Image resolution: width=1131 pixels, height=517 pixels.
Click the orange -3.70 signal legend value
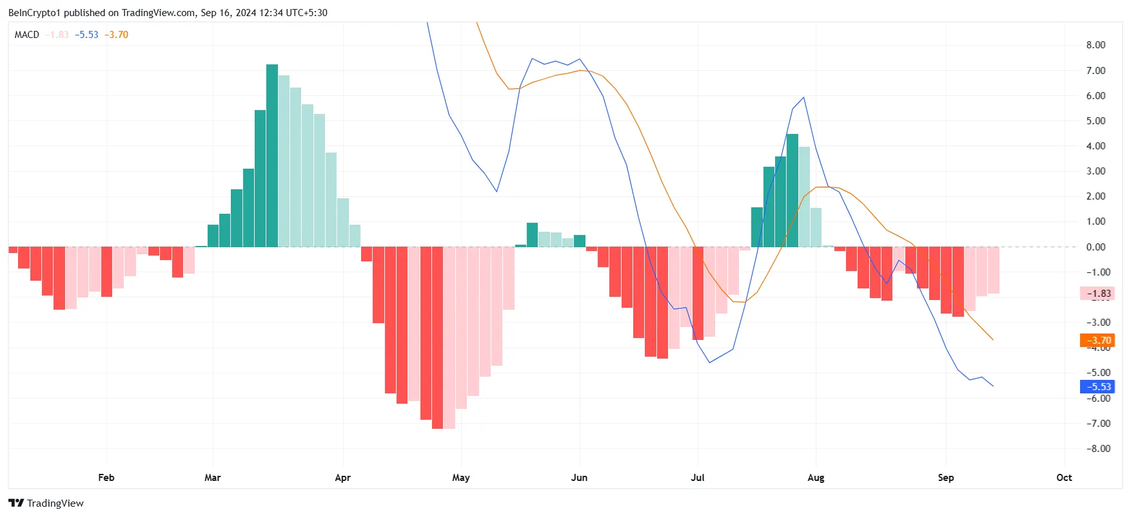coord(116,35)
